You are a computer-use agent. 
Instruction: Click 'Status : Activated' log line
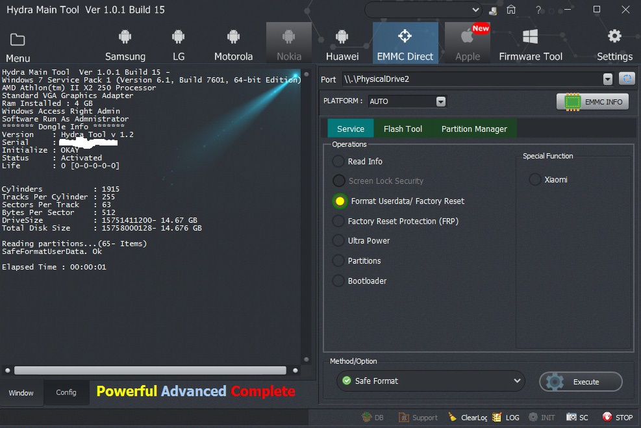[x=52, y=158]
